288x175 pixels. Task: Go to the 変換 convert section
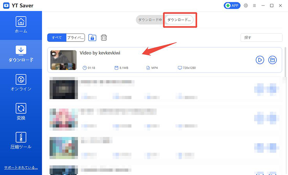click(21, 112)
